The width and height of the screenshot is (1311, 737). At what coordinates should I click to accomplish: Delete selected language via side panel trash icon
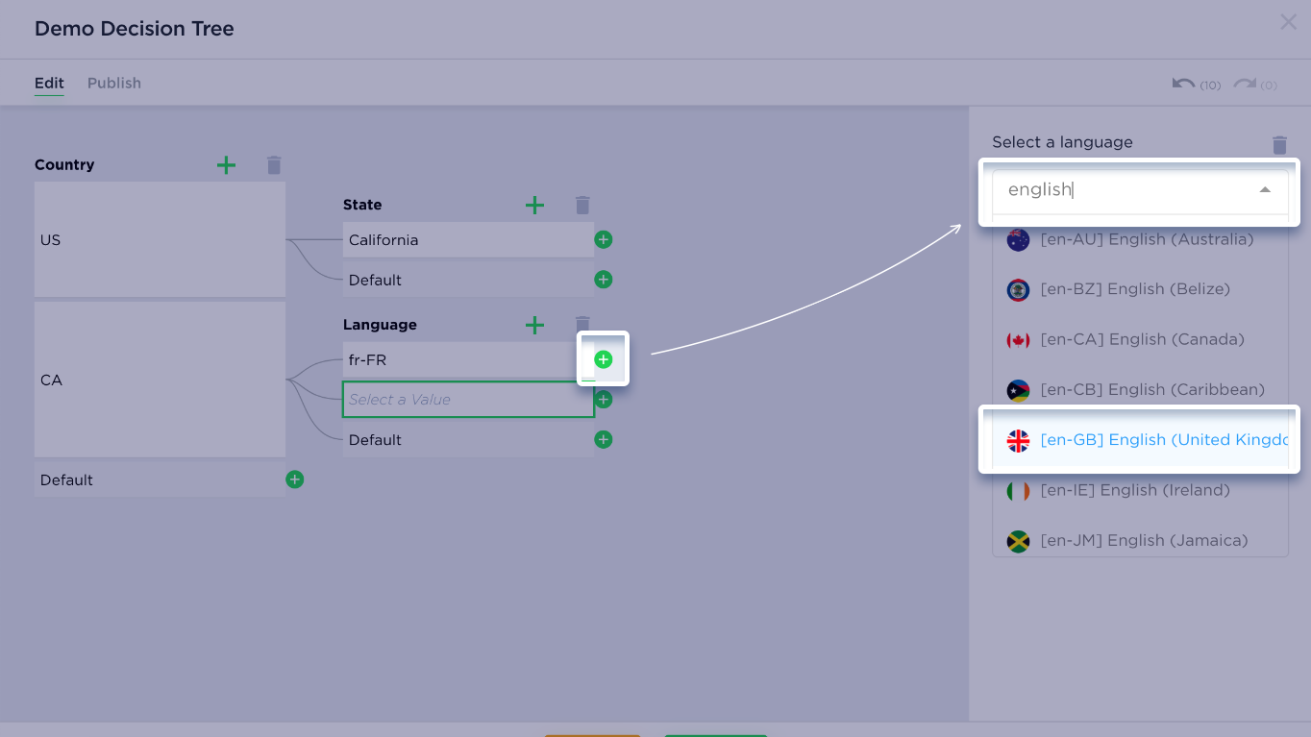(1279, 145)
